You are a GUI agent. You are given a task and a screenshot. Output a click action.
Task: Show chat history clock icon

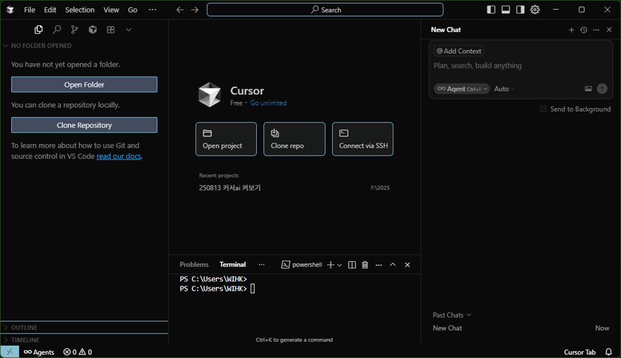click(x=584, y=30)
